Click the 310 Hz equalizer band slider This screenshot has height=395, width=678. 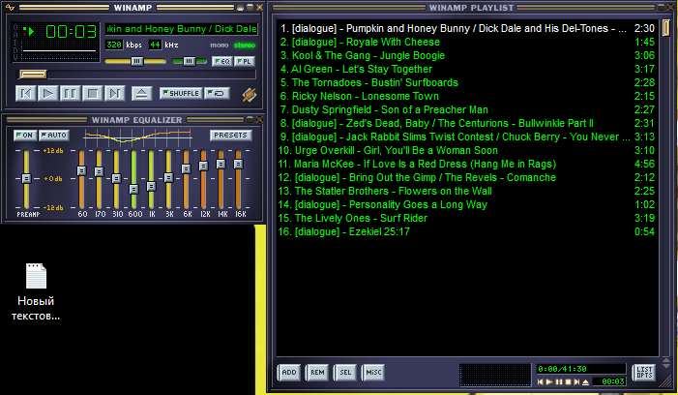116,178
